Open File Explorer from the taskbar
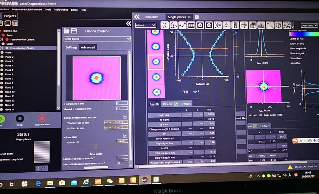This screenshot has height=194, width=319. click(x=50, y=183)
